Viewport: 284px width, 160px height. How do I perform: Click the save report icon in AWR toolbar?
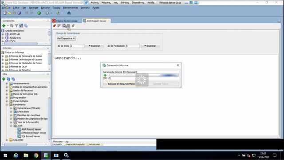pos(68,26)
